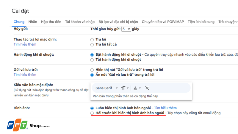Screen dimensions: 238x134
Task: Click 'Tìm hiểu thêm' under Thao tác trả lời
Action: coord(25,44)
